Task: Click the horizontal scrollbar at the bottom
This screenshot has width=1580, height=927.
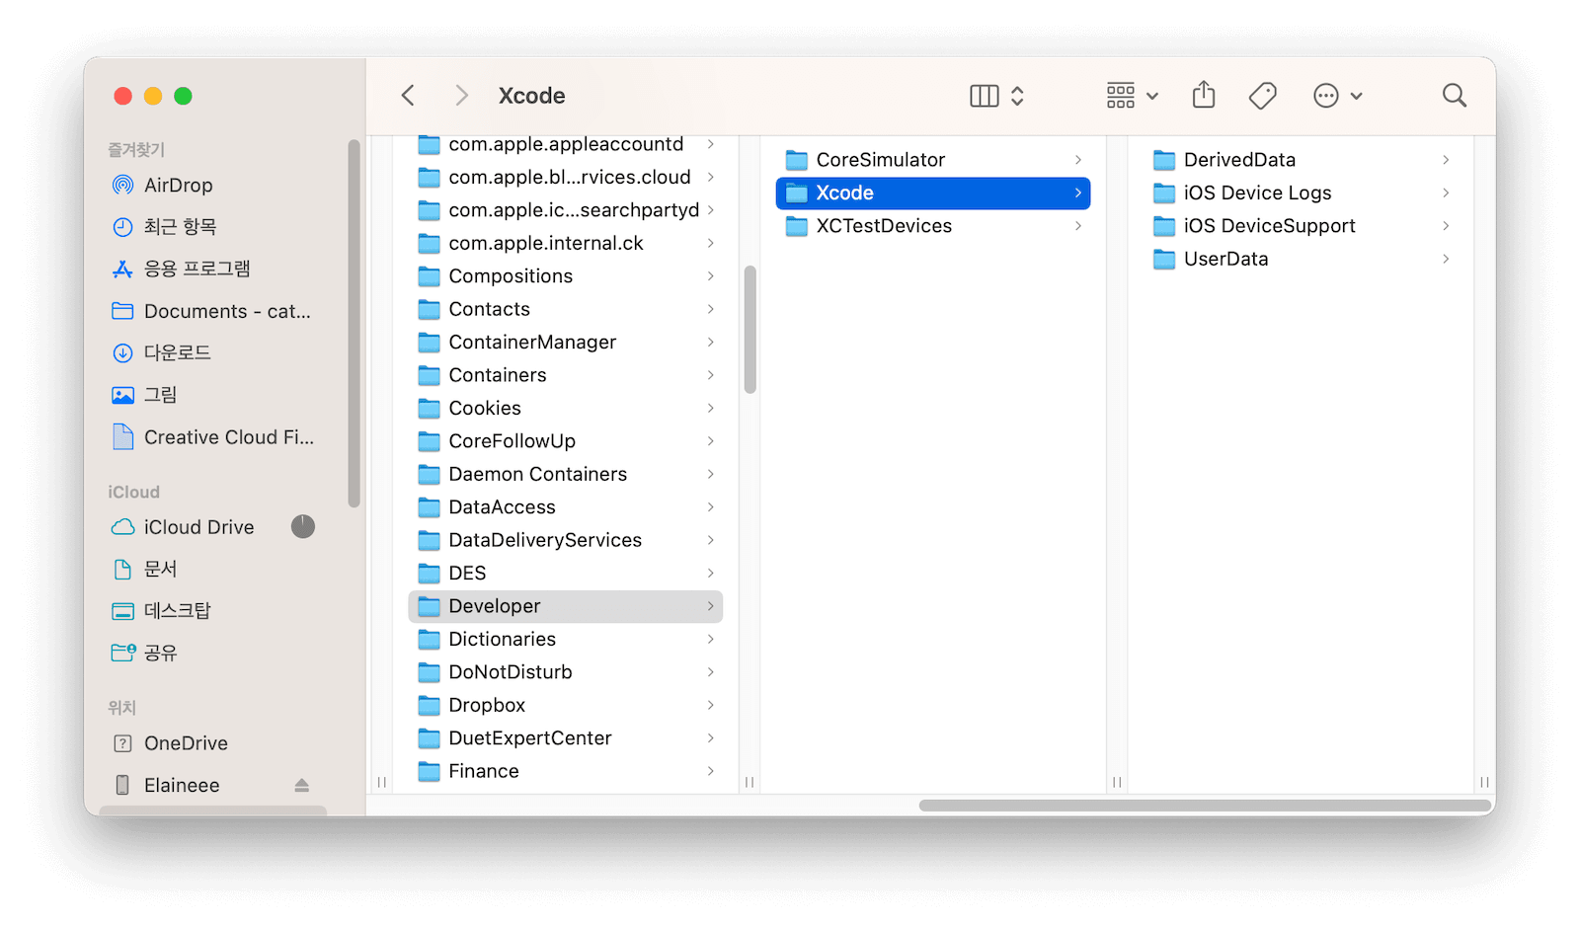Action: (x=1205, y=806)
